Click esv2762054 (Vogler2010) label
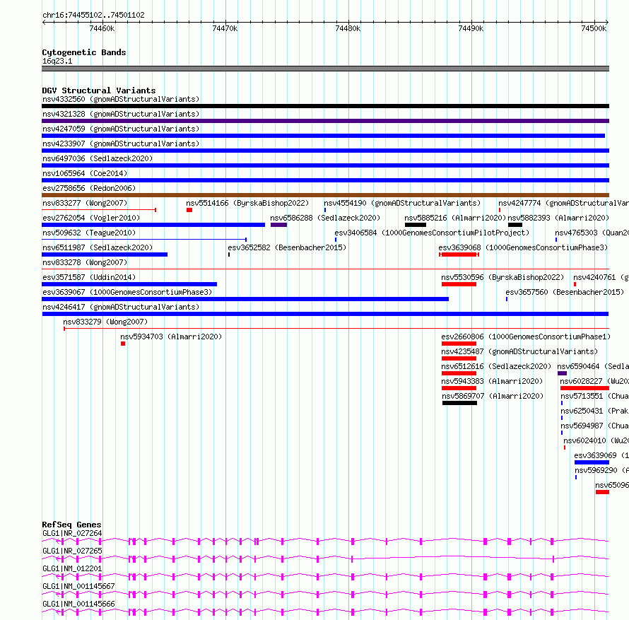This screenshot has height=620, width=629. click(x=91, y=218)
